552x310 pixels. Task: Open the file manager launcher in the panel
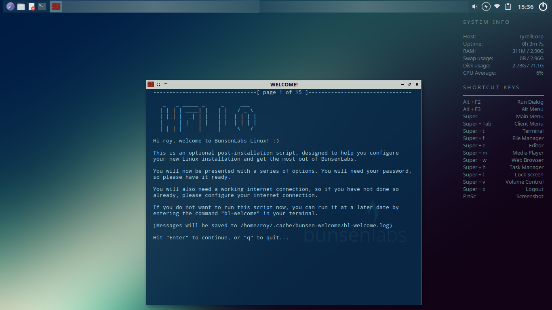pos(21,6)
